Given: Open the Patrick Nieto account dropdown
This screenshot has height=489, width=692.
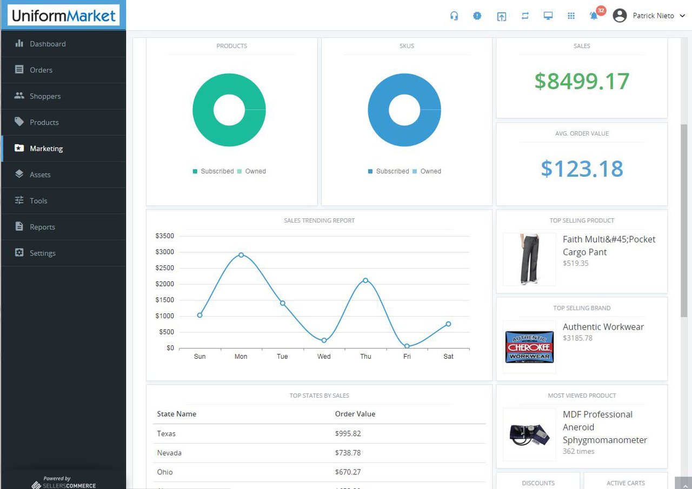Looking at the screenshot, I should 649,16.
